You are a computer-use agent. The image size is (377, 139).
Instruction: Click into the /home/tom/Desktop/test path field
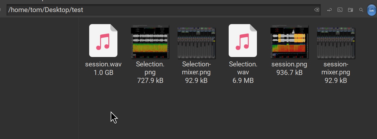tap(159, 10)
